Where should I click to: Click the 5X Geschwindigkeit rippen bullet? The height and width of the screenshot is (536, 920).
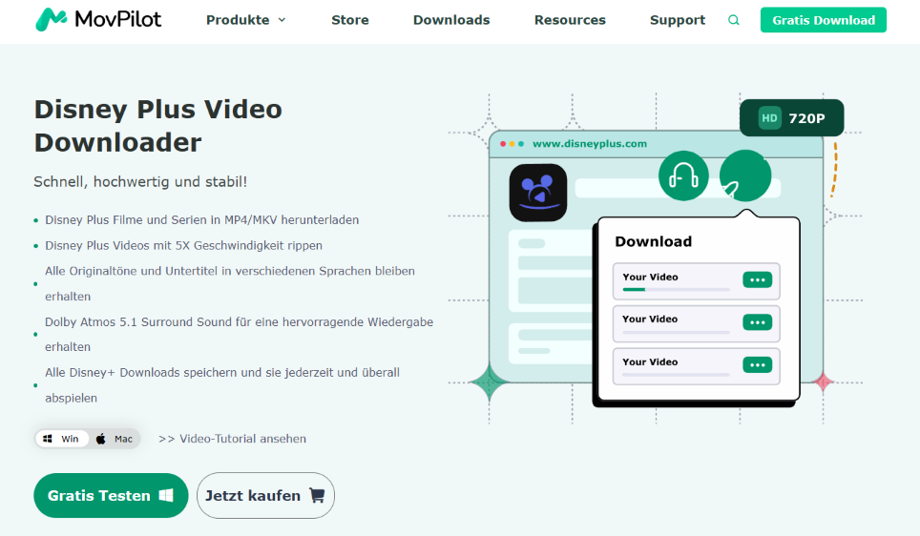(183, 245)
